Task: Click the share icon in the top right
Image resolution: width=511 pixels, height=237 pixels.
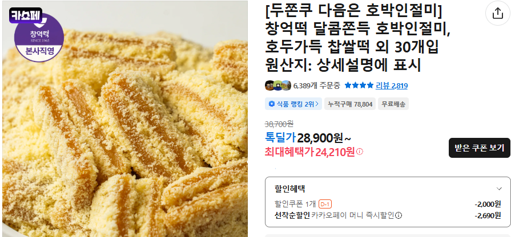Action: tap(498, 14)
